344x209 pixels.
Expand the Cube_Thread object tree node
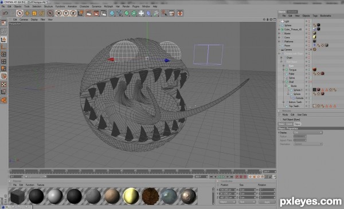click(x=279, y=29)
